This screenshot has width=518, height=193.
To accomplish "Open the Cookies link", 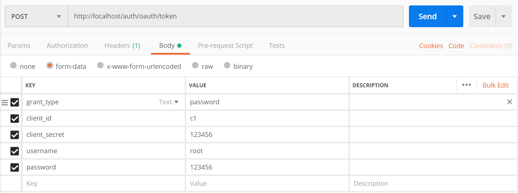I will pos(431,46).
